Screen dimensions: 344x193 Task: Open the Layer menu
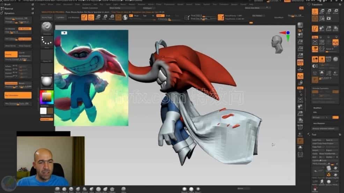(108, 5)
